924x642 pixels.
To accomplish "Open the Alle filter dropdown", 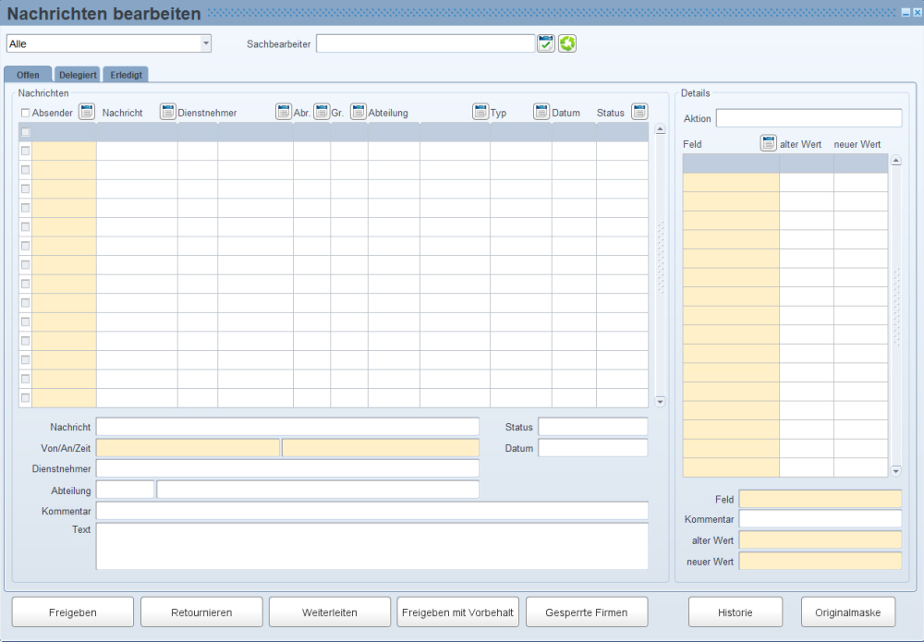I will [206, 43].
